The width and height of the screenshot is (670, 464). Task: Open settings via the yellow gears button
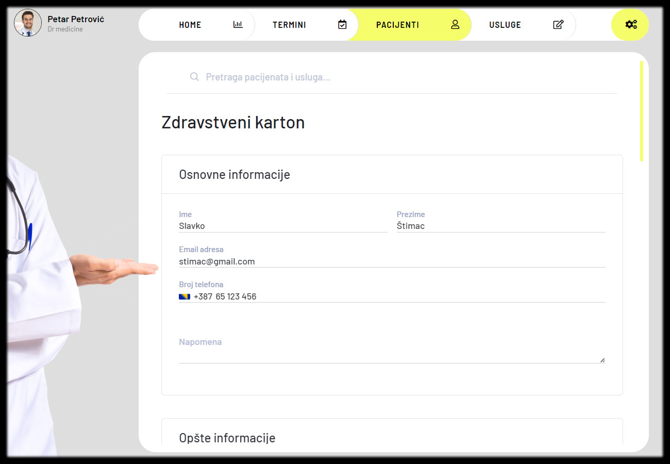tap(630, 25)
